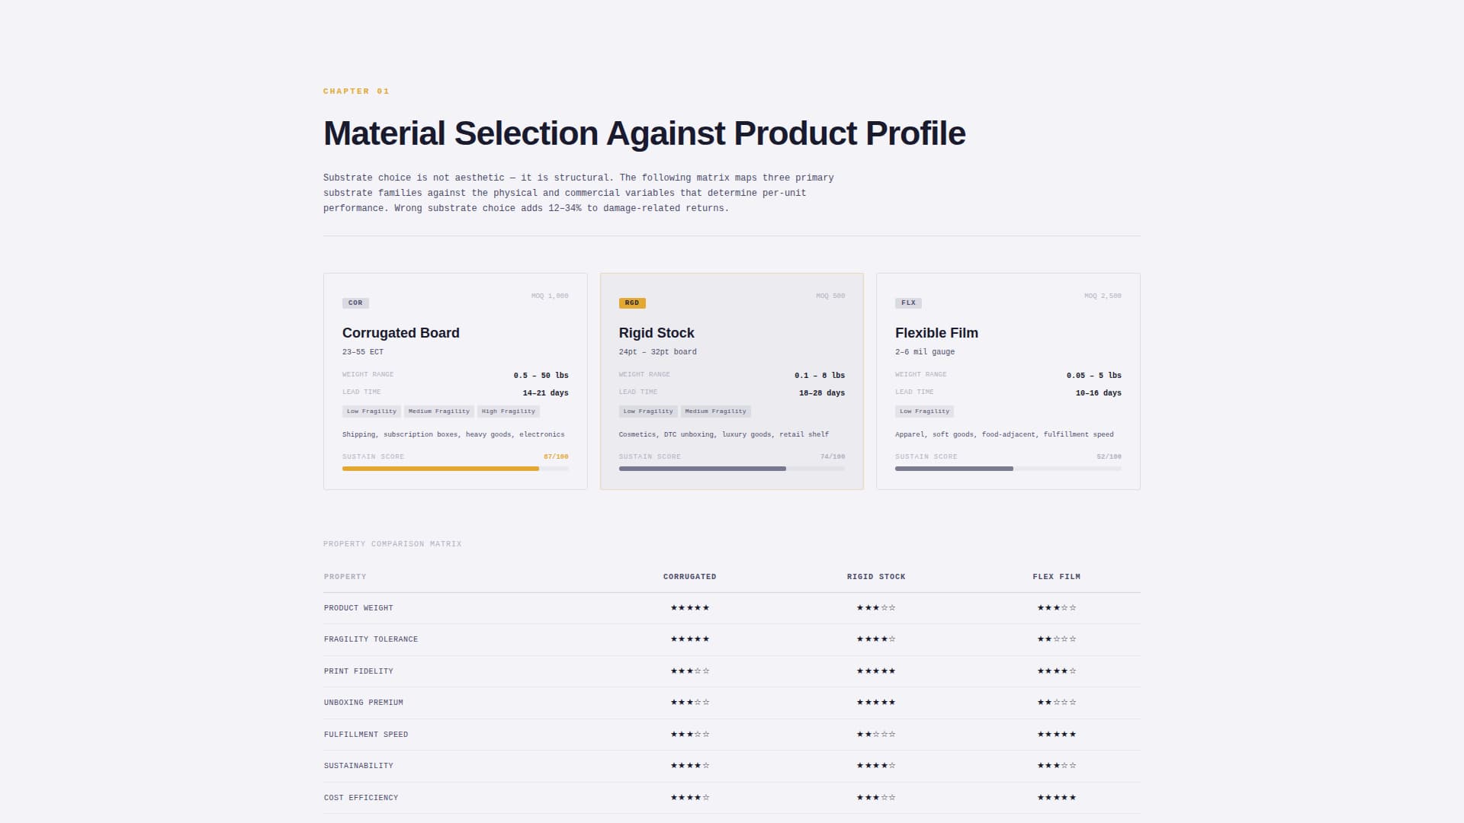Click the FLX badge on Flexible Film card

pyautogui.click(x=908, y=303)
